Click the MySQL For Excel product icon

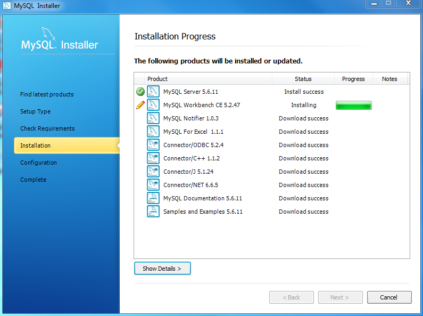153,132
